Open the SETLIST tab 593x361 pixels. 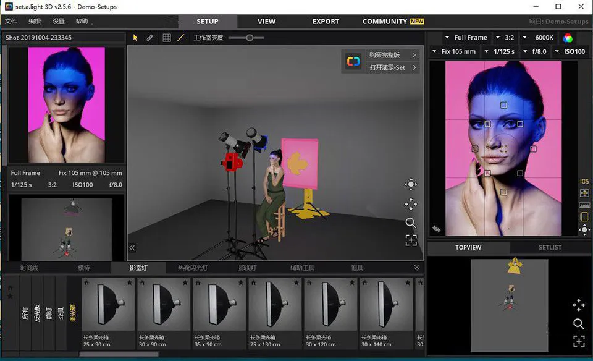point(550,247)
